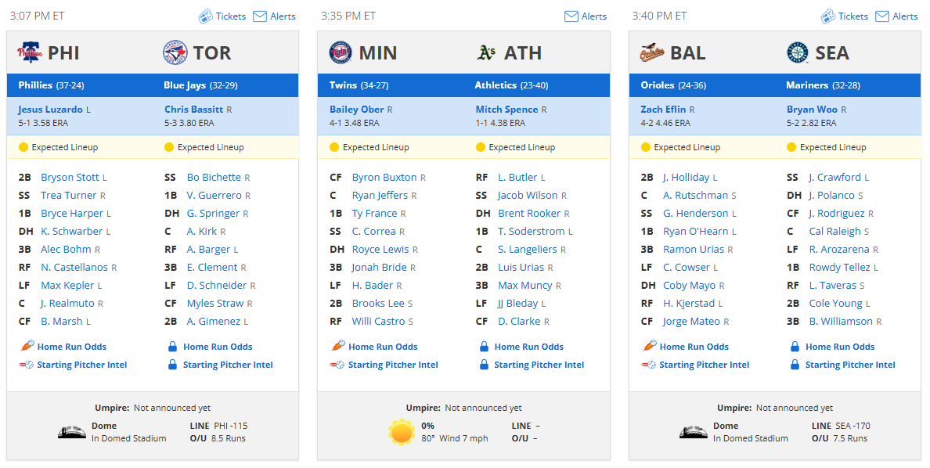Open Phillies Home Run Odds
Viewport: 930px width, 468px height.
click(72, 347)
